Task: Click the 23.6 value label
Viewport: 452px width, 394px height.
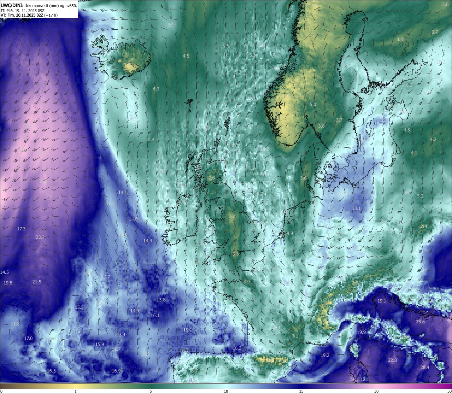Action: [420, 322]
